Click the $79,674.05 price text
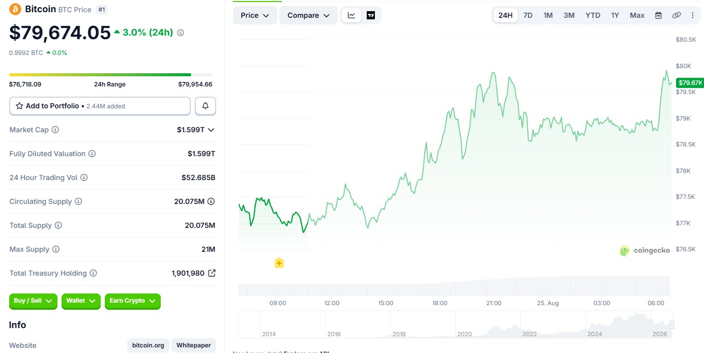The width and height of the screenshot is (704, 353). coord(60,33)
